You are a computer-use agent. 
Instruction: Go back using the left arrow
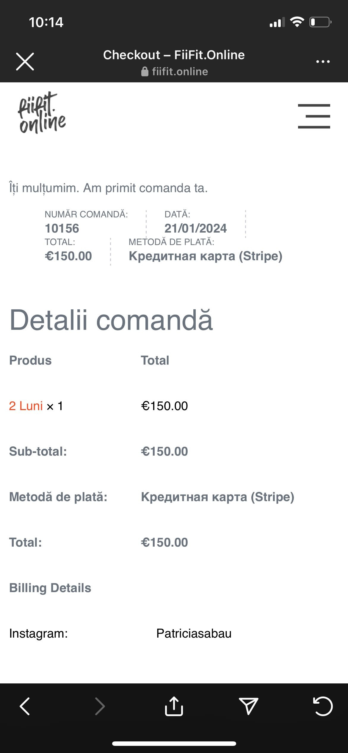tap(25, 706)
